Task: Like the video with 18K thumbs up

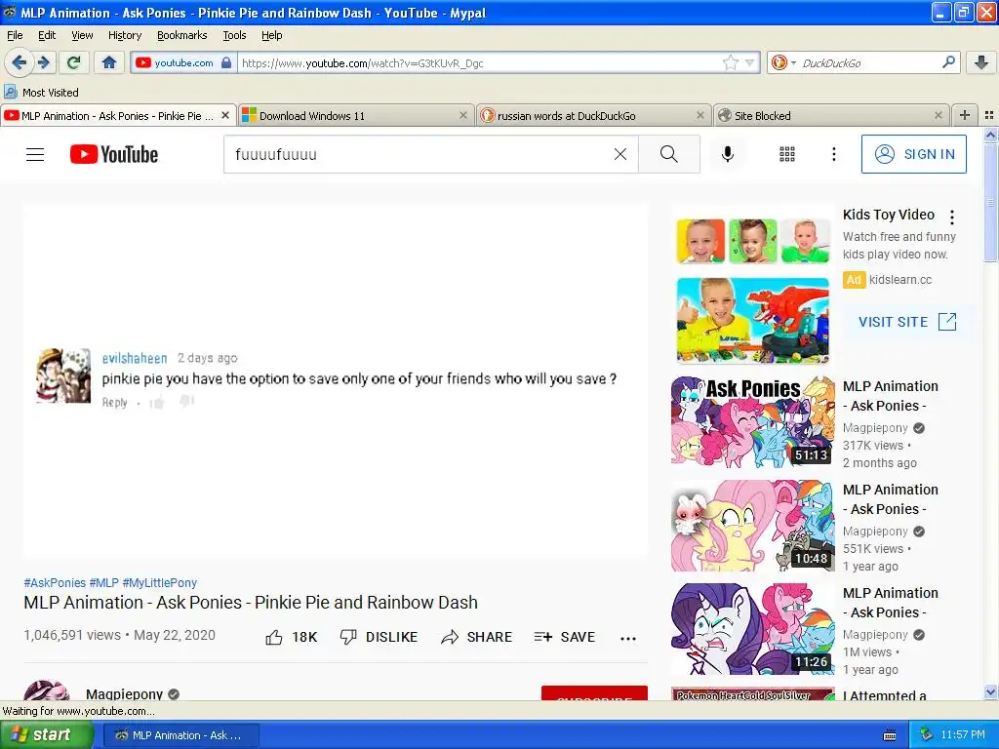Action: tap(291, 637)
